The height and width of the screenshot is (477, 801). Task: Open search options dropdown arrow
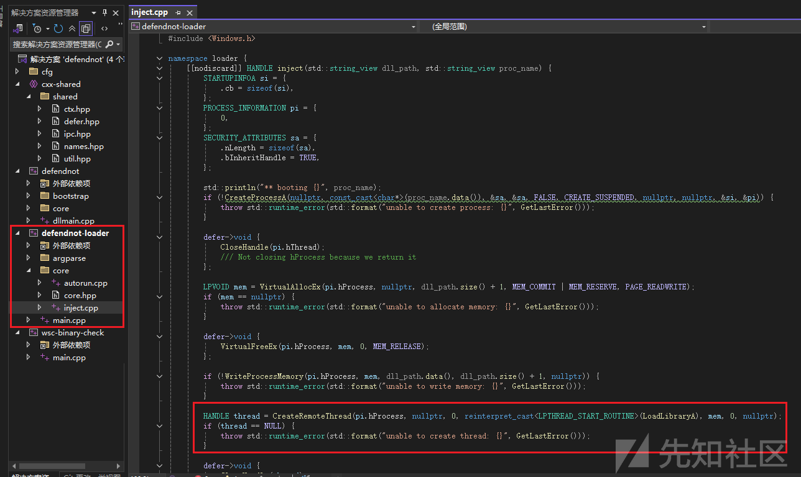[118, 45]
